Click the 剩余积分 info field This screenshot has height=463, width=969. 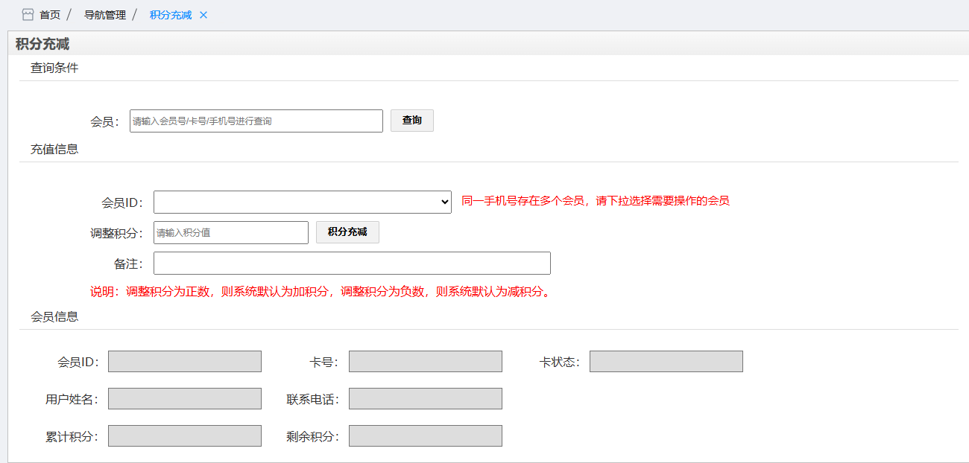click(x=425, y=435)
